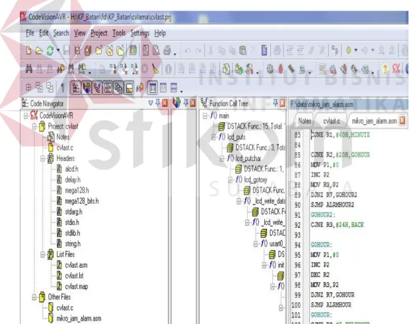This screenshot has width=411, height=324.
Task: Click the Find binoculars icon
Action: tap(29, 69)
